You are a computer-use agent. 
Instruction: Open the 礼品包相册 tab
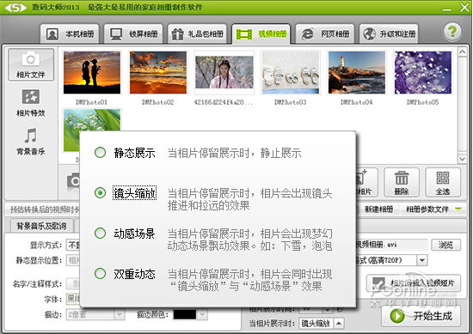tap(197, 34)
